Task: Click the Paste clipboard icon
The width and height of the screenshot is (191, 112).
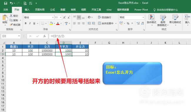Action: (x=5, y=18)
